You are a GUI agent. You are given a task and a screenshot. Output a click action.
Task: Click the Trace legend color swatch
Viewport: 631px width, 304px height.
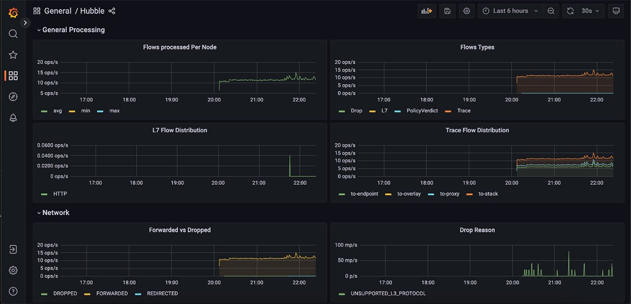point(448,111)
